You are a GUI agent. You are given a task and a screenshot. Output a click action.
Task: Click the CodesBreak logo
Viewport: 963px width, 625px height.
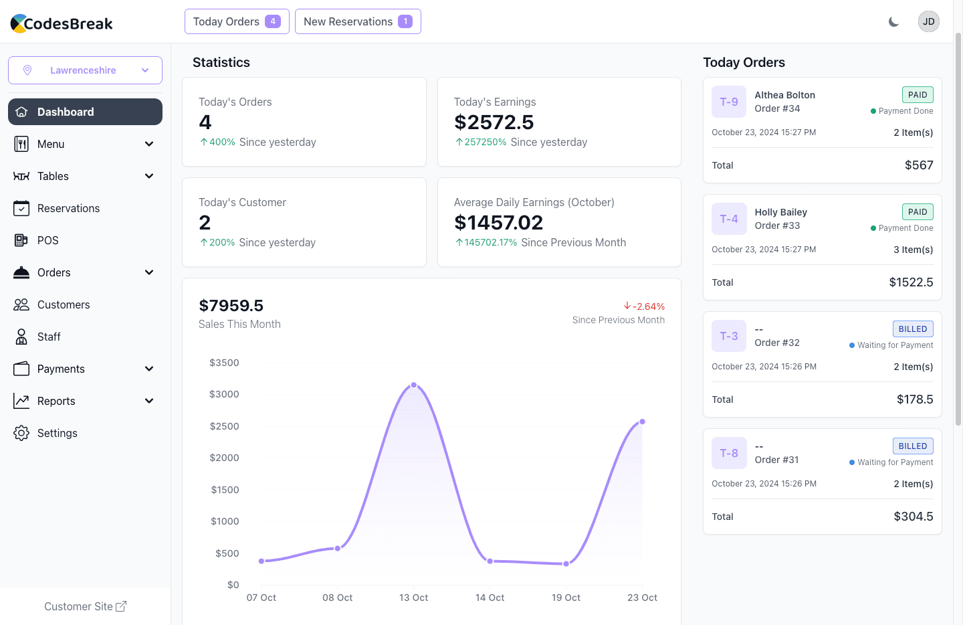point(62,23)
